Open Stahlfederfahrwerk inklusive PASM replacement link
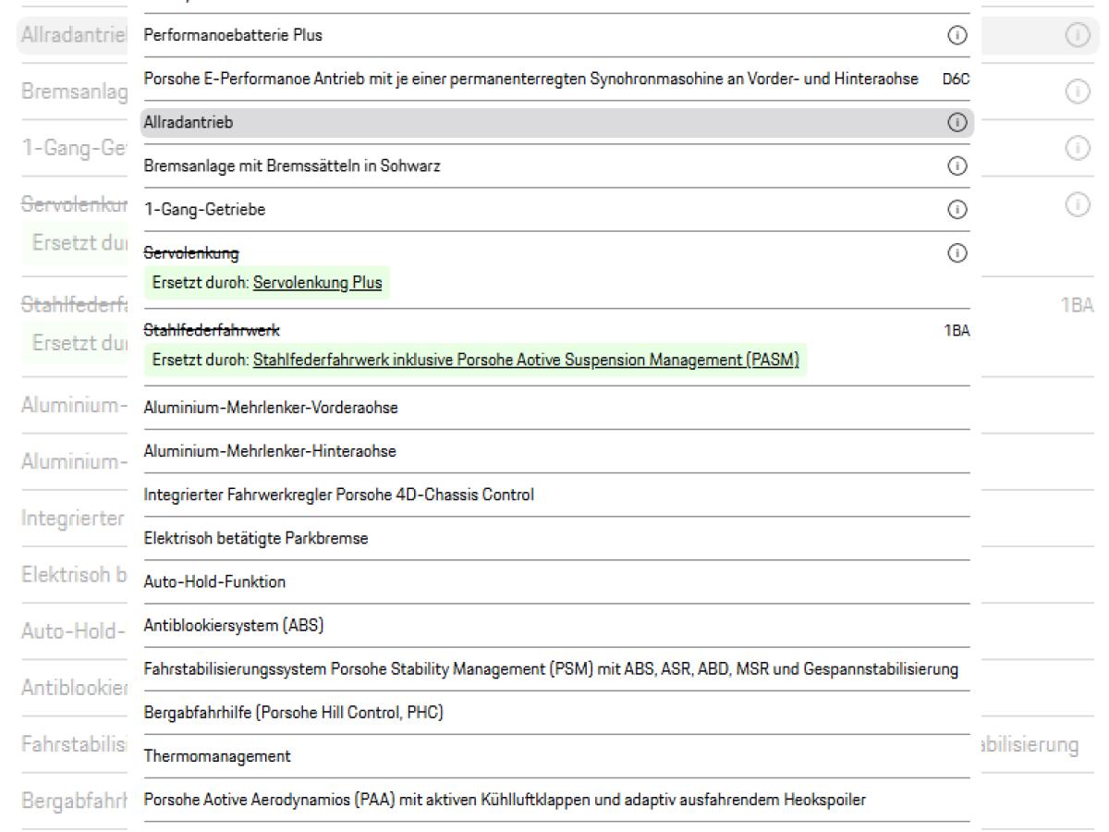Image resolution: width=1109 pixels, height=832 pixels. coord(526,359)
